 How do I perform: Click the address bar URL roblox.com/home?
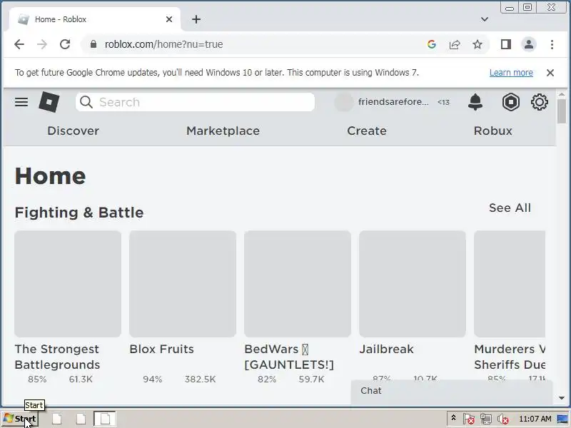(164, 44)
